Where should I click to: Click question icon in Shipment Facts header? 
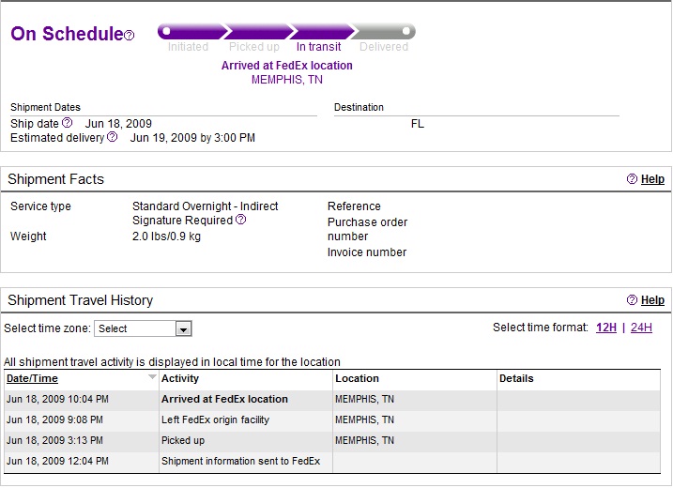coord(632,179)
